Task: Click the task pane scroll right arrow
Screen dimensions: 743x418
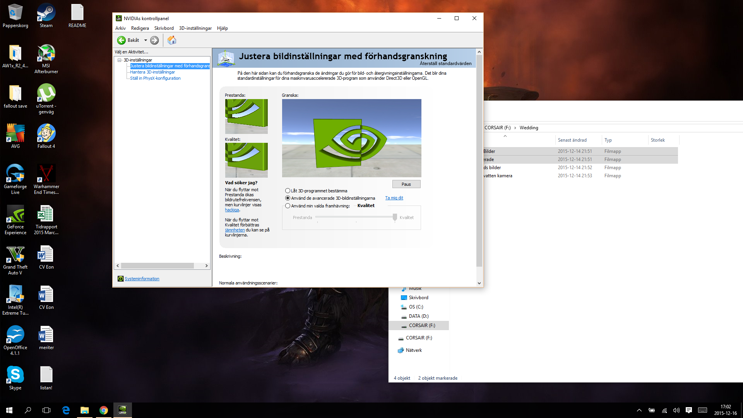Action: click(206, 266)
